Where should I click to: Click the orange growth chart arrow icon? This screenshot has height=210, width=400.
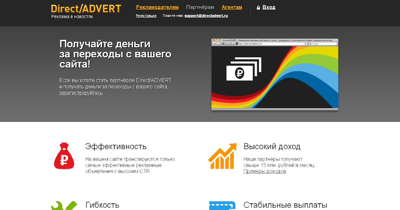coord(222,156)
